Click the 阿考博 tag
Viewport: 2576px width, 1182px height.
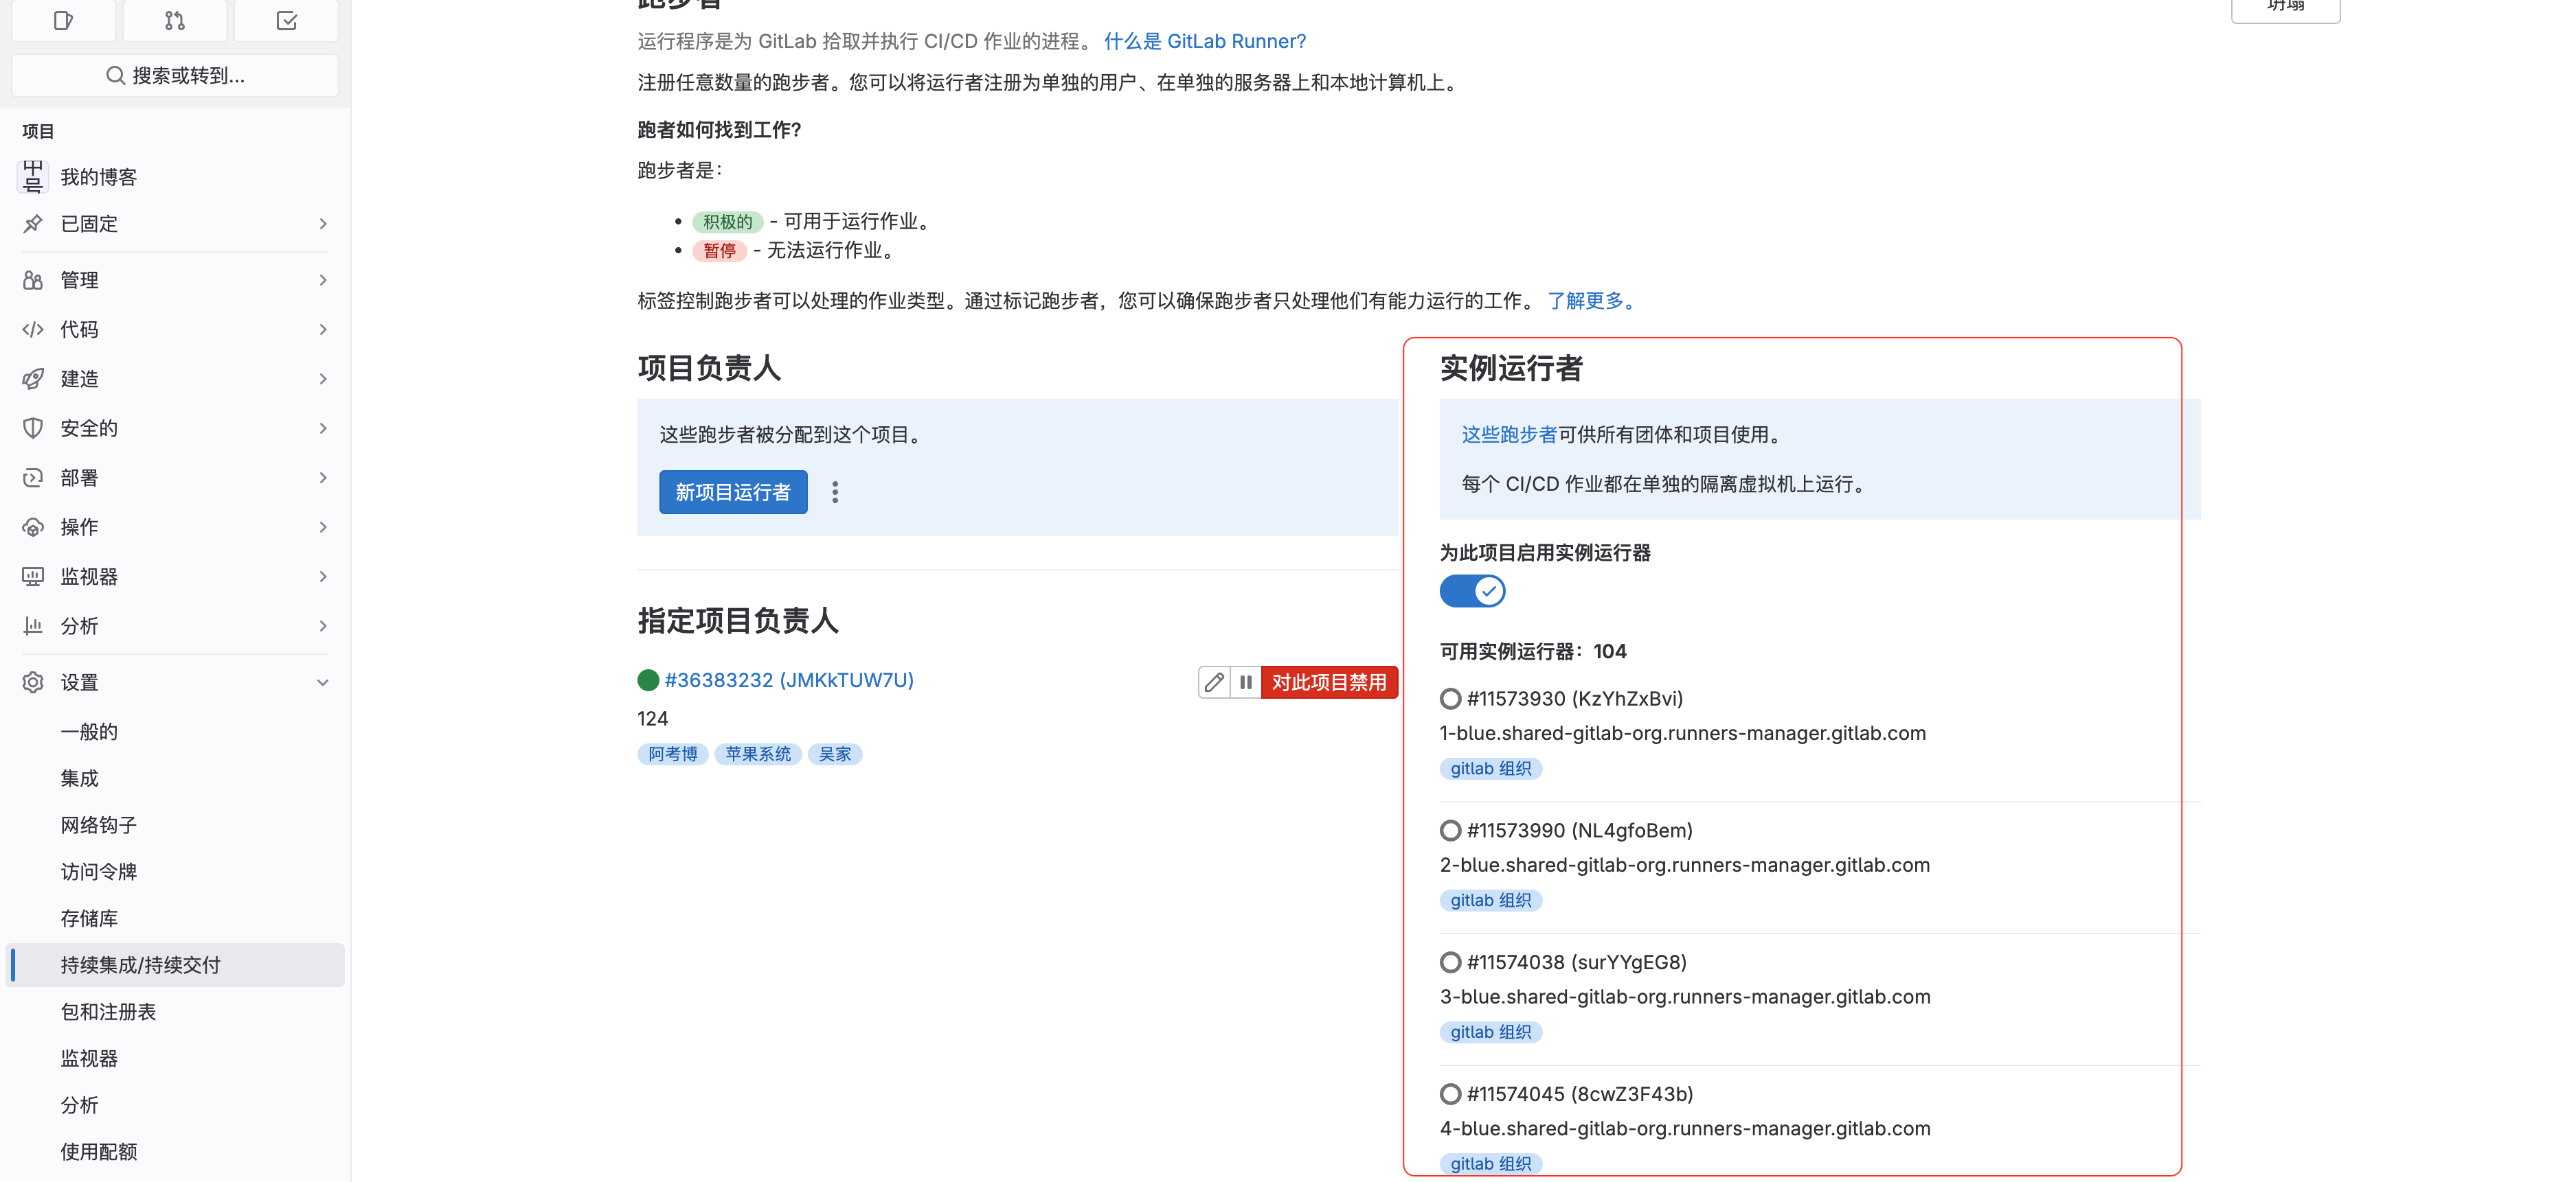[673, 754]
